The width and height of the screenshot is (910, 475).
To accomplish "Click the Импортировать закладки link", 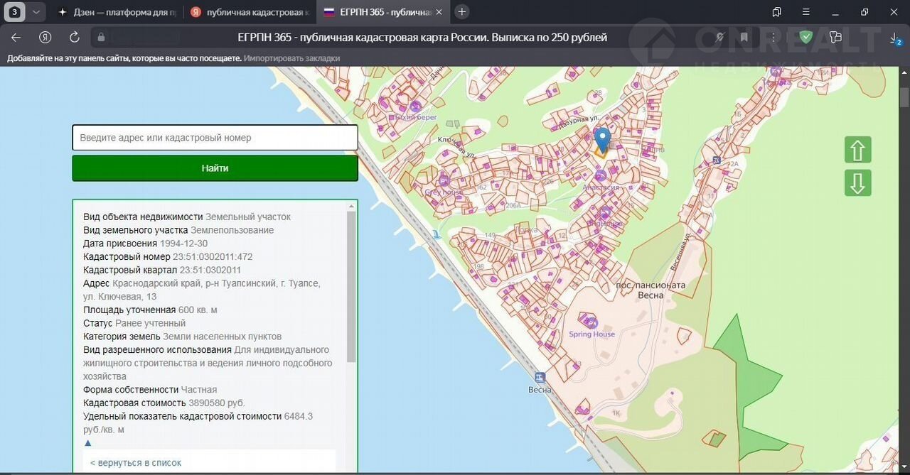I will (x=291, y=58).
